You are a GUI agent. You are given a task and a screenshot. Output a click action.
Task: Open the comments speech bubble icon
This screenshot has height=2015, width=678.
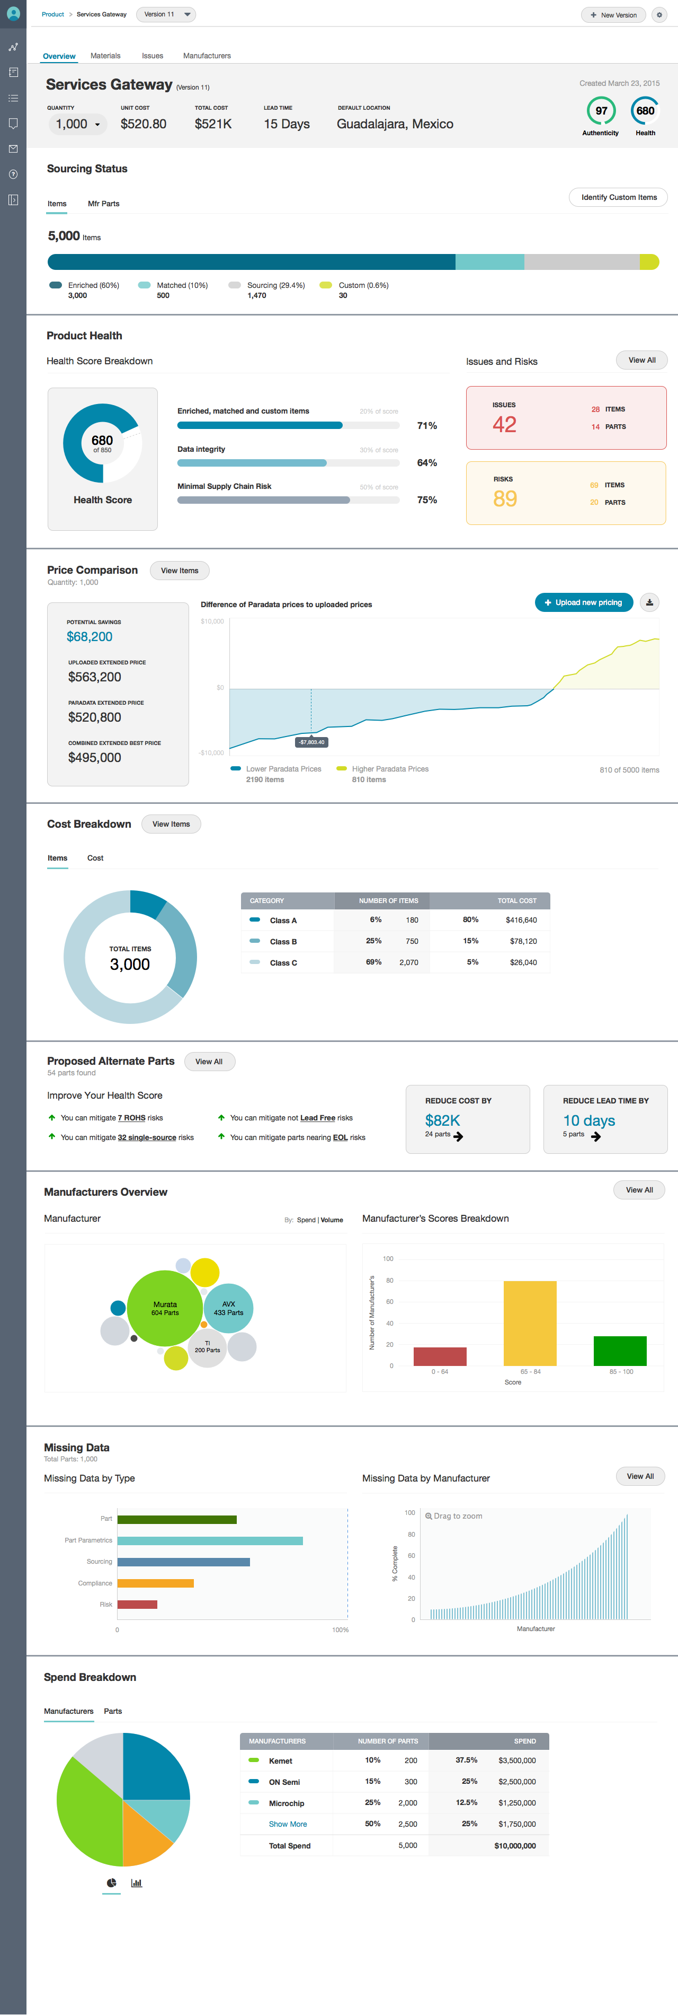[13, 124]
